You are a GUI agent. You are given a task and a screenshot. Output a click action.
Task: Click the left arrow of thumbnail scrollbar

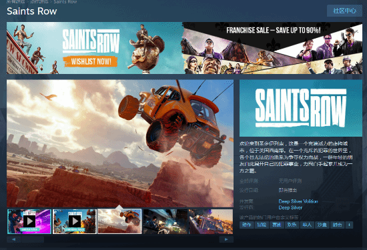pos(14,239)
